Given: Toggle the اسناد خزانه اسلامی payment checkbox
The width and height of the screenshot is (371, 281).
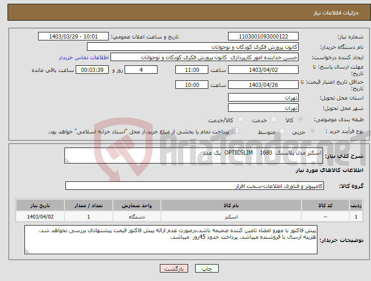Looking at the screenshot, I should [236, 131].
